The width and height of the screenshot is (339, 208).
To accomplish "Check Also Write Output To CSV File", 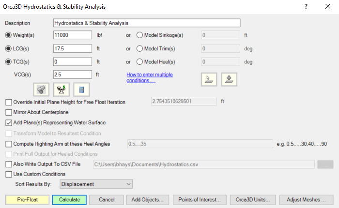I will point(9,164).
